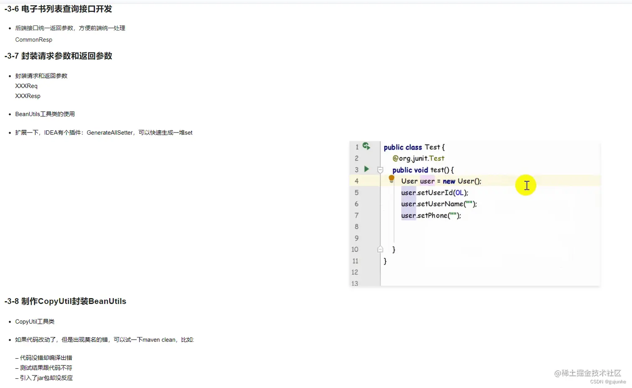Click the bullet 'CopyUtil工具类'

[35, 322]
